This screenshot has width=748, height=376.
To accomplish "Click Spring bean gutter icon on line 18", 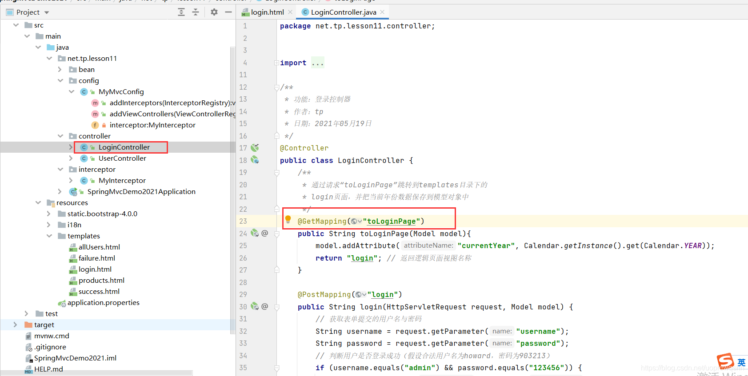I will [x=255, y=160].
